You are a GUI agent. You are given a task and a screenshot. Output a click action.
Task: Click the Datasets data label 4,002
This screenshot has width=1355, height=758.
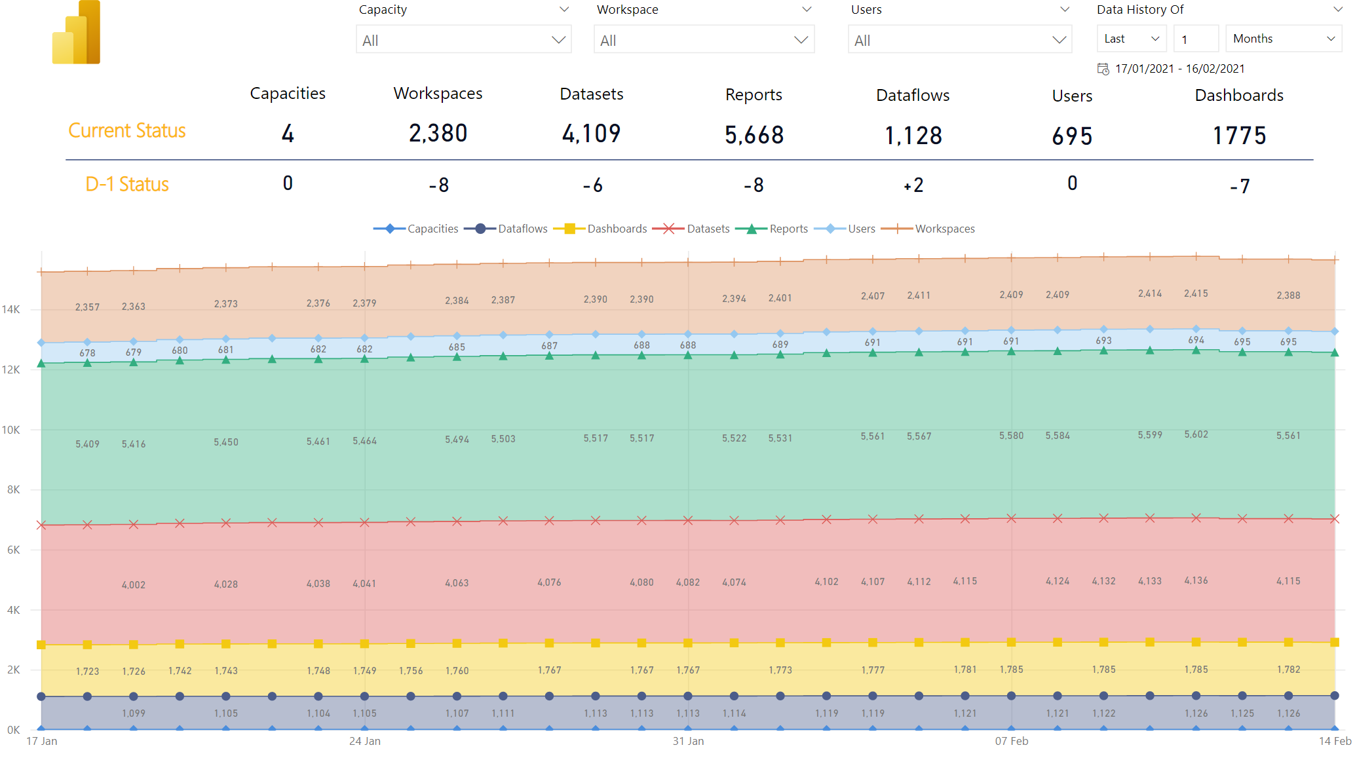[x=134, y=585]
